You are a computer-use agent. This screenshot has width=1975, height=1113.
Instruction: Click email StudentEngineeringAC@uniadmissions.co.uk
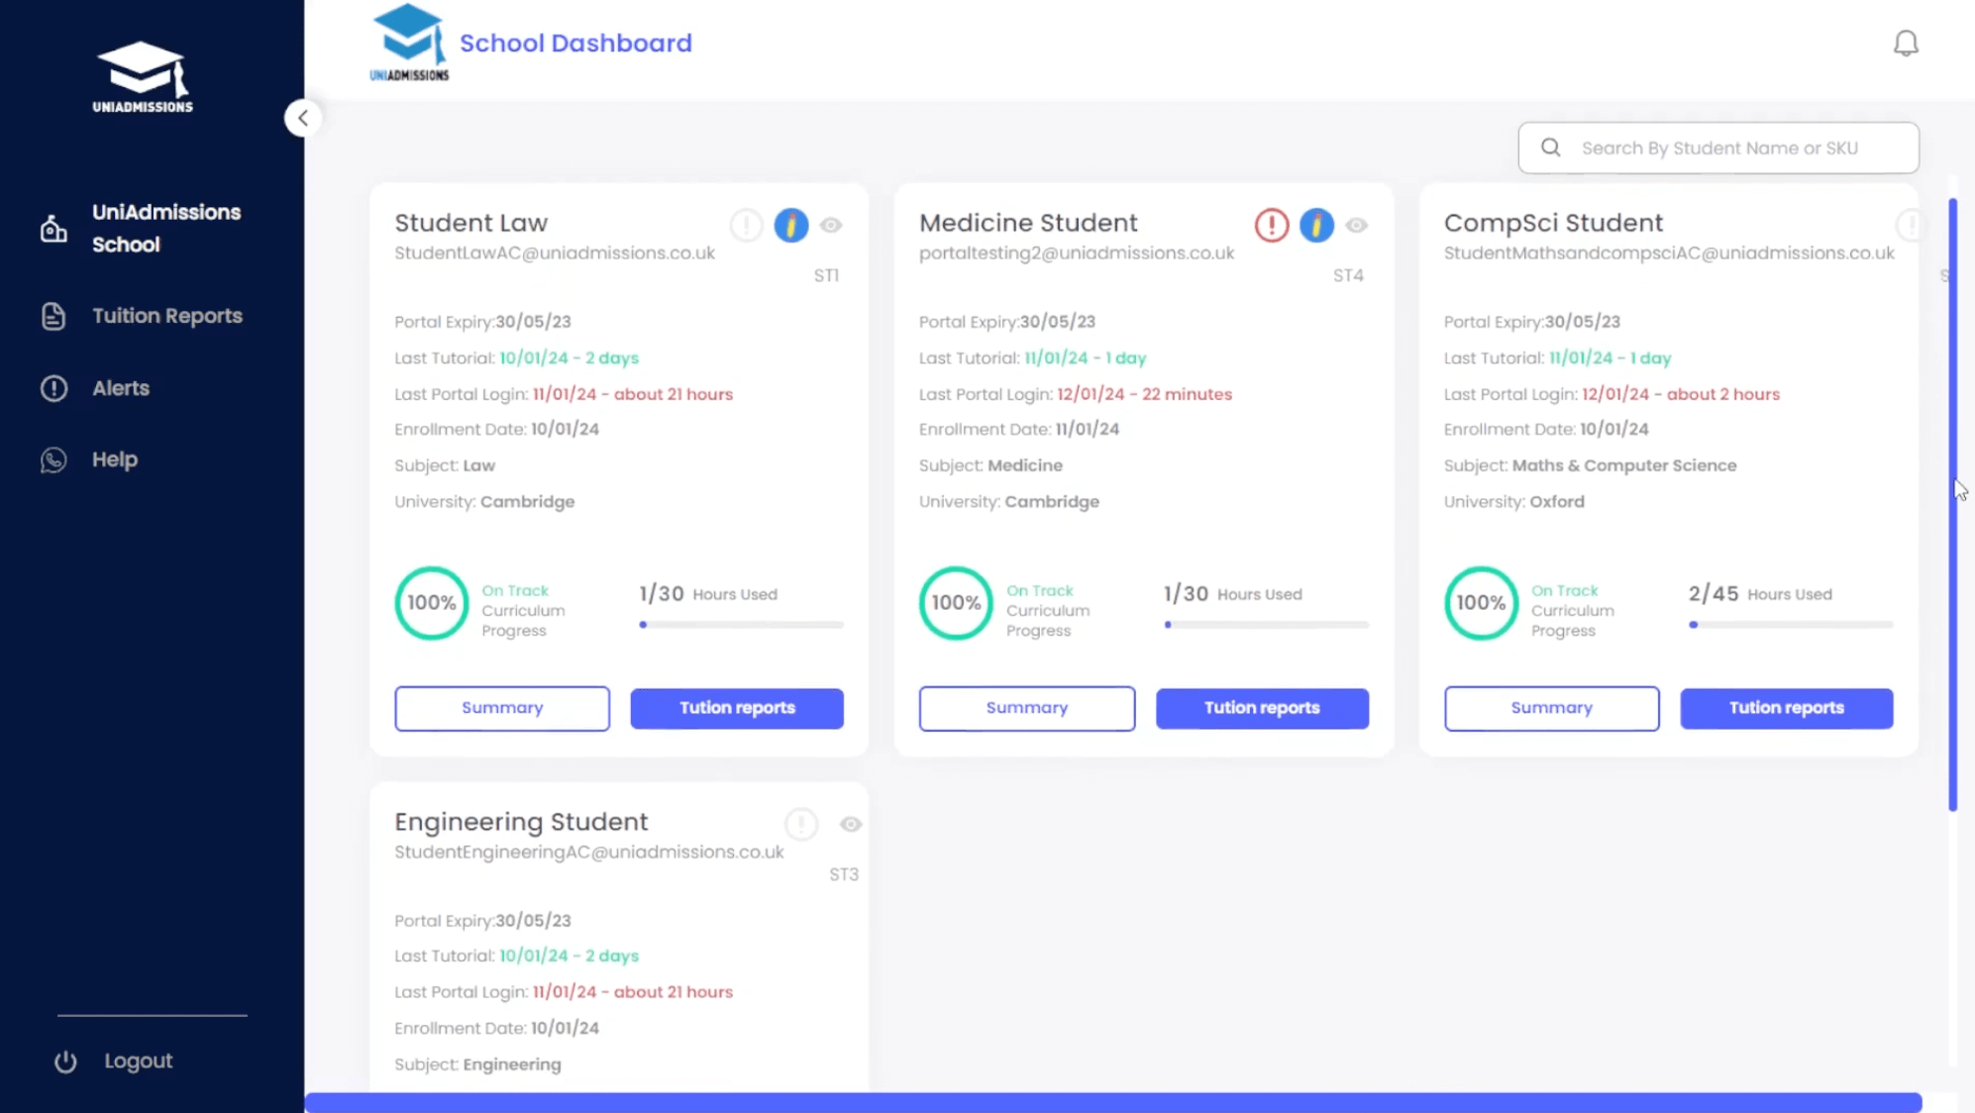click(589, 853)
